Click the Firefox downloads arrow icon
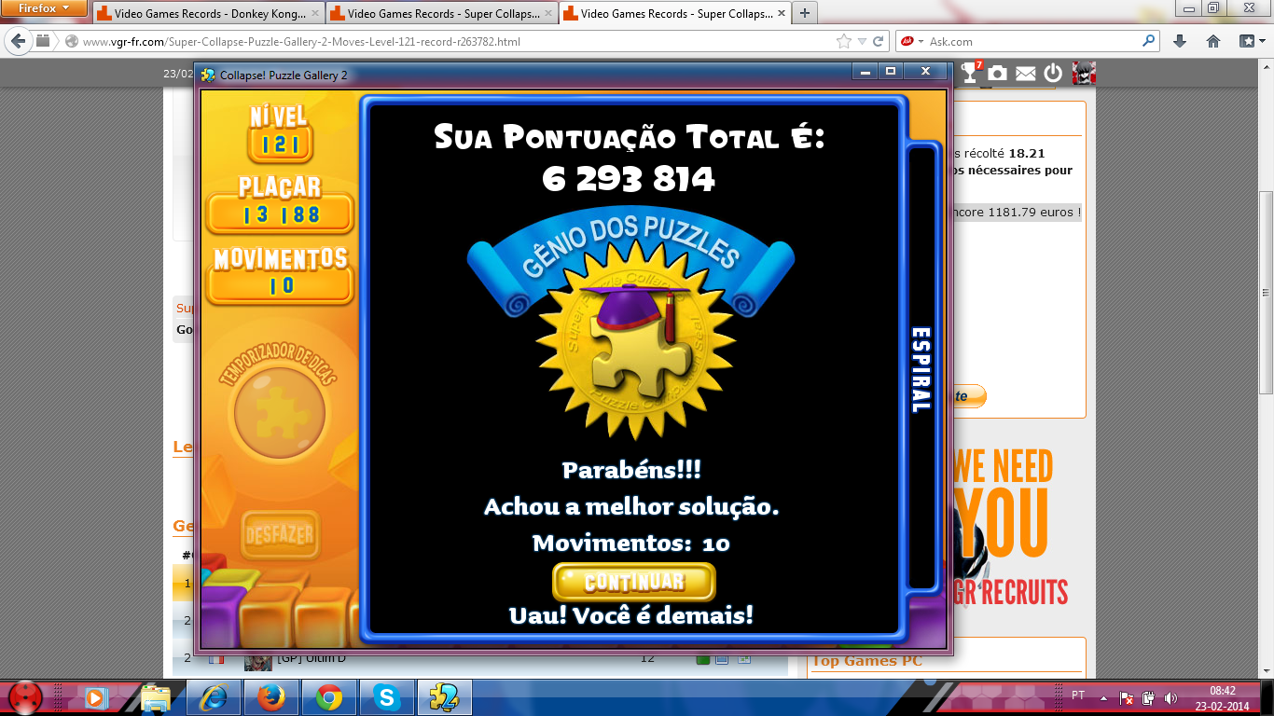 click(x=1180, y=42)
